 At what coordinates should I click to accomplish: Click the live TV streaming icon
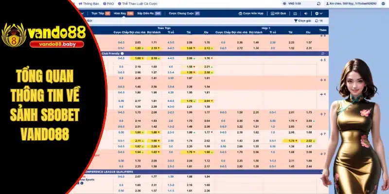tap(295, 14)
